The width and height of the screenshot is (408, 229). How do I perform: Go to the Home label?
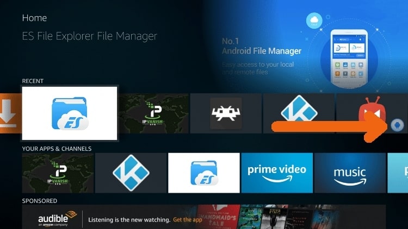pos(34,18)
